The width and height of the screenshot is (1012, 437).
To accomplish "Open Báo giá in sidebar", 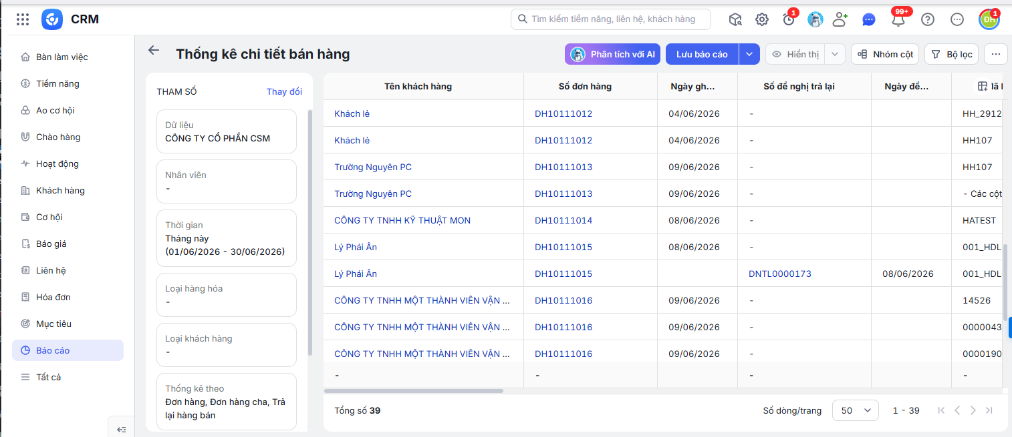I will pyautogui.click(x=68, y=244).
